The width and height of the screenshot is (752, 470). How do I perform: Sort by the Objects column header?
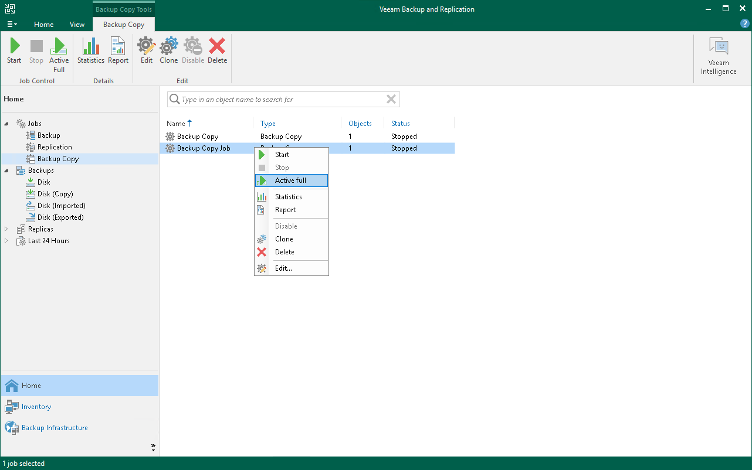coord(360,124)
